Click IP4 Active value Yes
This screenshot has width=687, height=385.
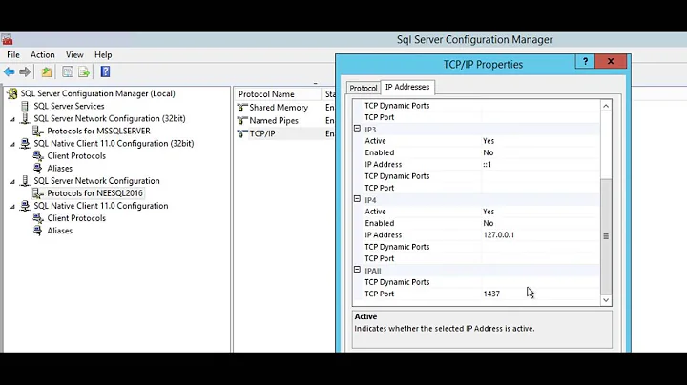[x=489, y=212]
